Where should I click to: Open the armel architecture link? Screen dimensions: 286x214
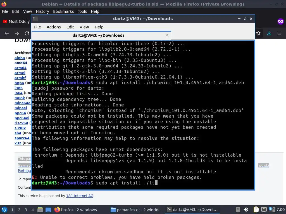point(20,73)
